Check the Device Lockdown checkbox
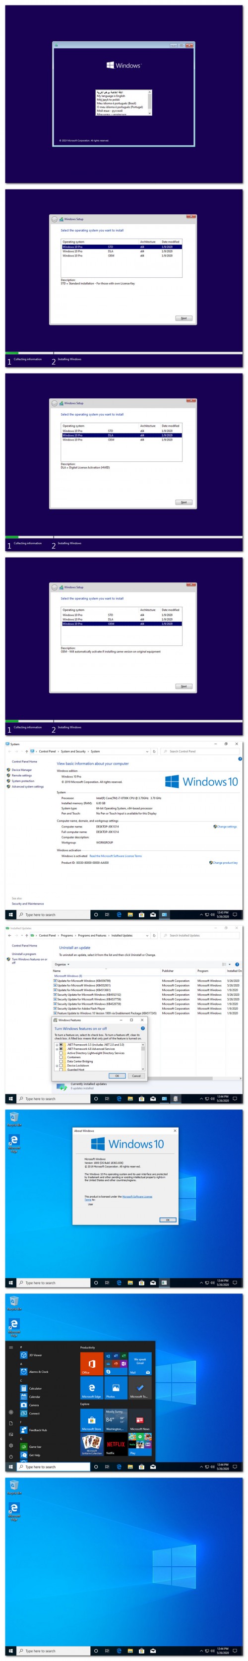This screenshot has width=248, height=1661. coord(61,1065)
